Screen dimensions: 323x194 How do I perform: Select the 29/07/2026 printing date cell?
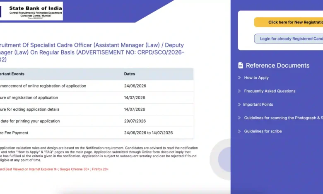[135, 121]
